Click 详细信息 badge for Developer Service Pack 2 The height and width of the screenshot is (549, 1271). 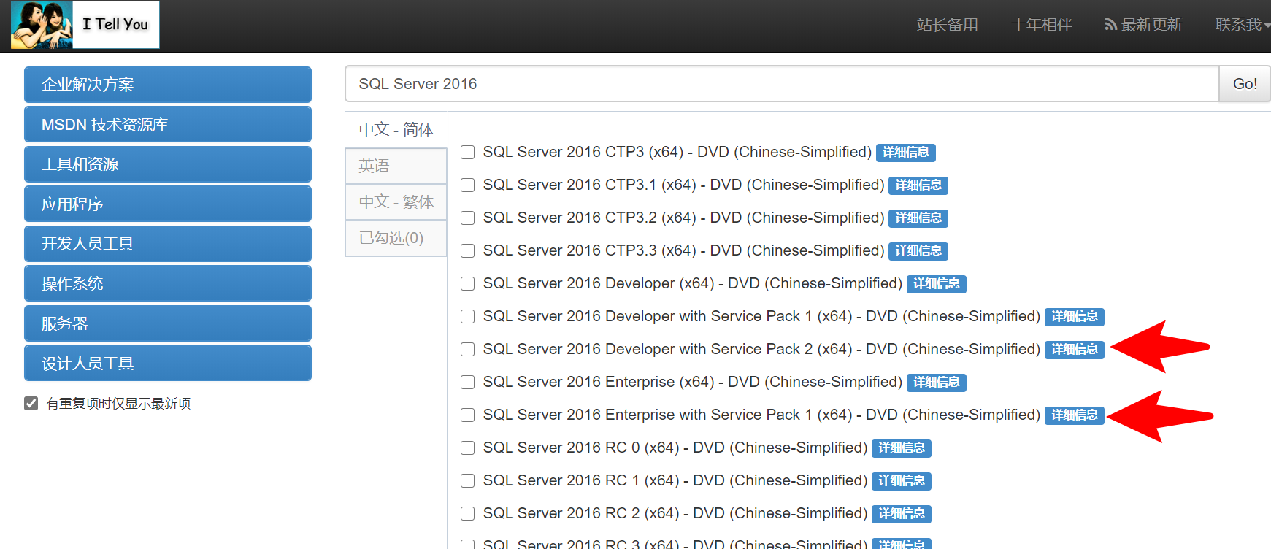(1074, 350)
